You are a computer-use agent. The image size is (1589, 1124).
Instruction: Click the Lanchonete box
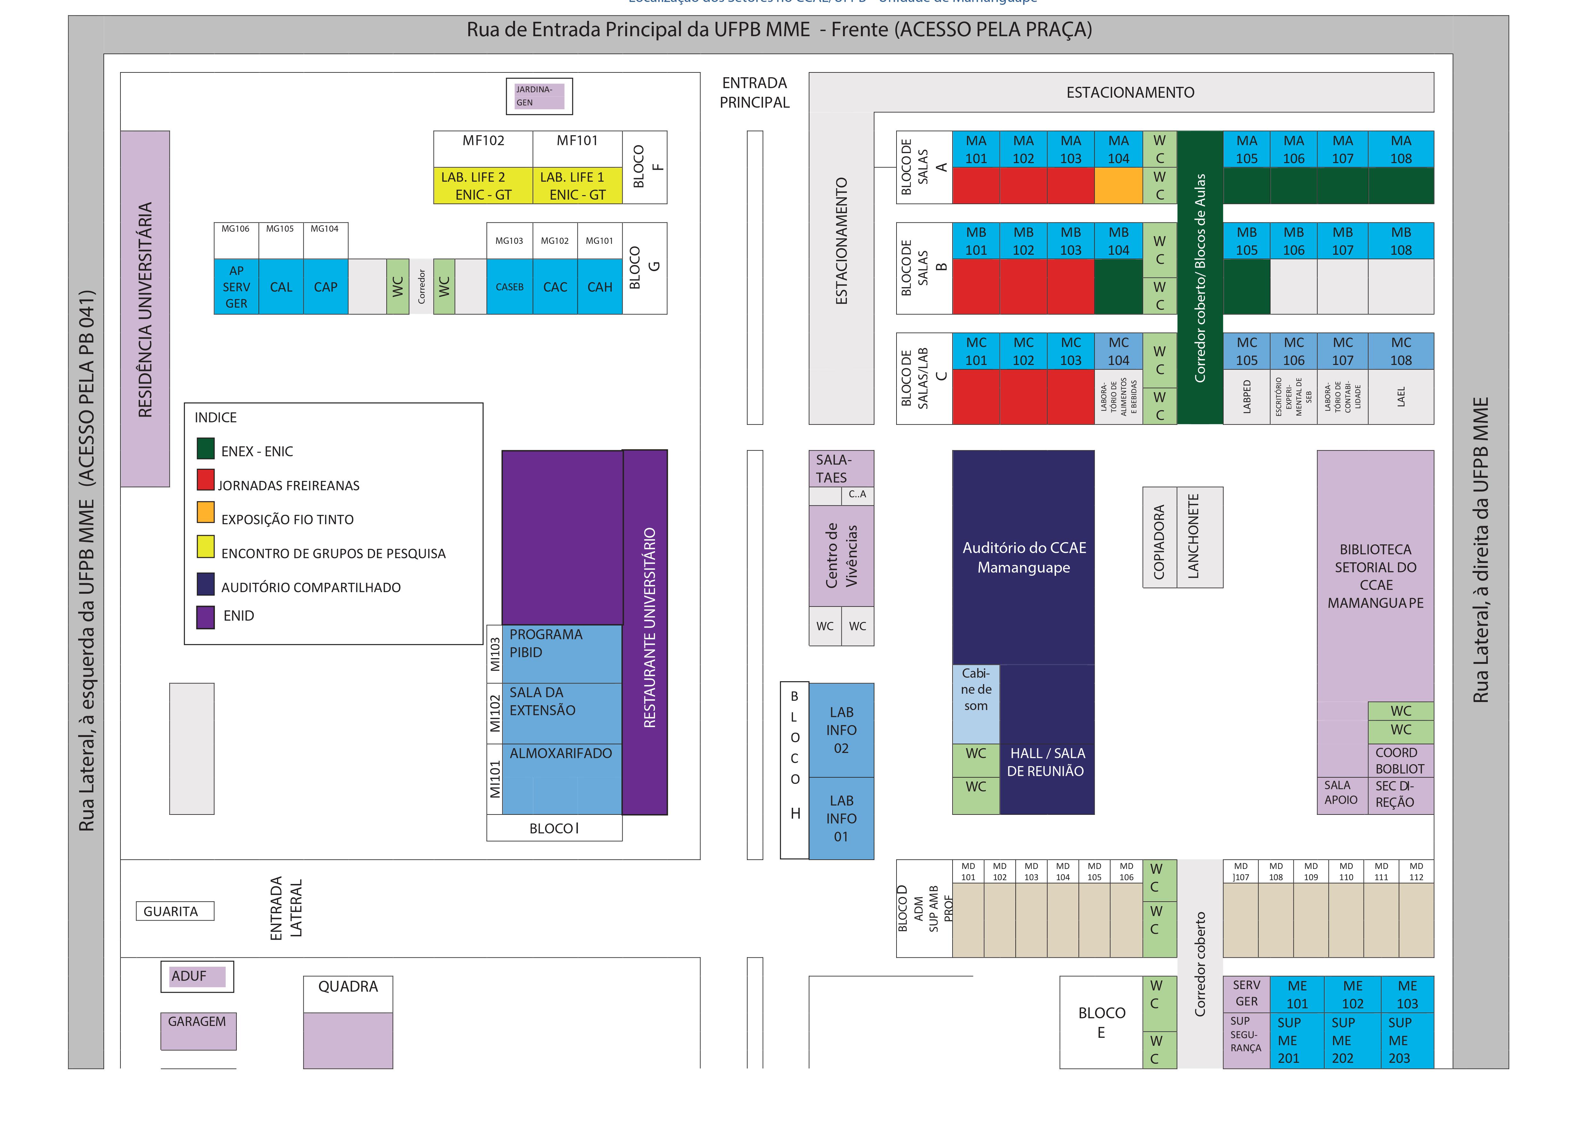[1200, 538]
